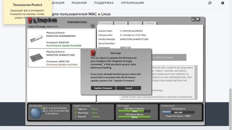
Task: View the Events tab
Action: (x=150, y=23)
